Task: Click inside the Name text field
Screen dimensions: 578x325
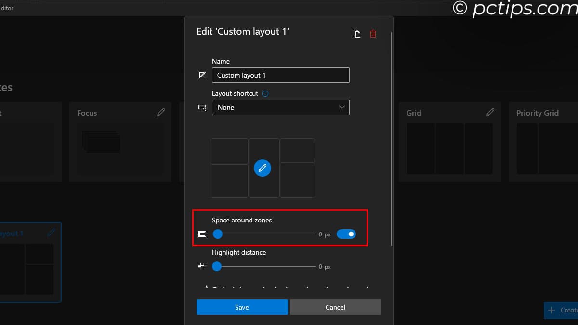Action: tap(281, 75)
